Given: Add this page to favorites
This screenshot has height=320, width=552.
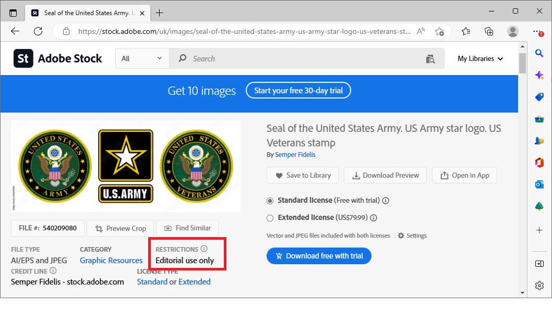Looking at the screenshot, I should 439,31.
